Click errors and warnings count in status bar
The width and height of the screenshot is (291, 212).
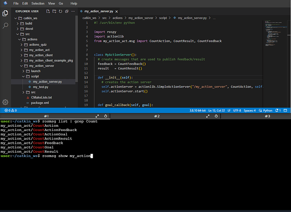pos(11,110)
